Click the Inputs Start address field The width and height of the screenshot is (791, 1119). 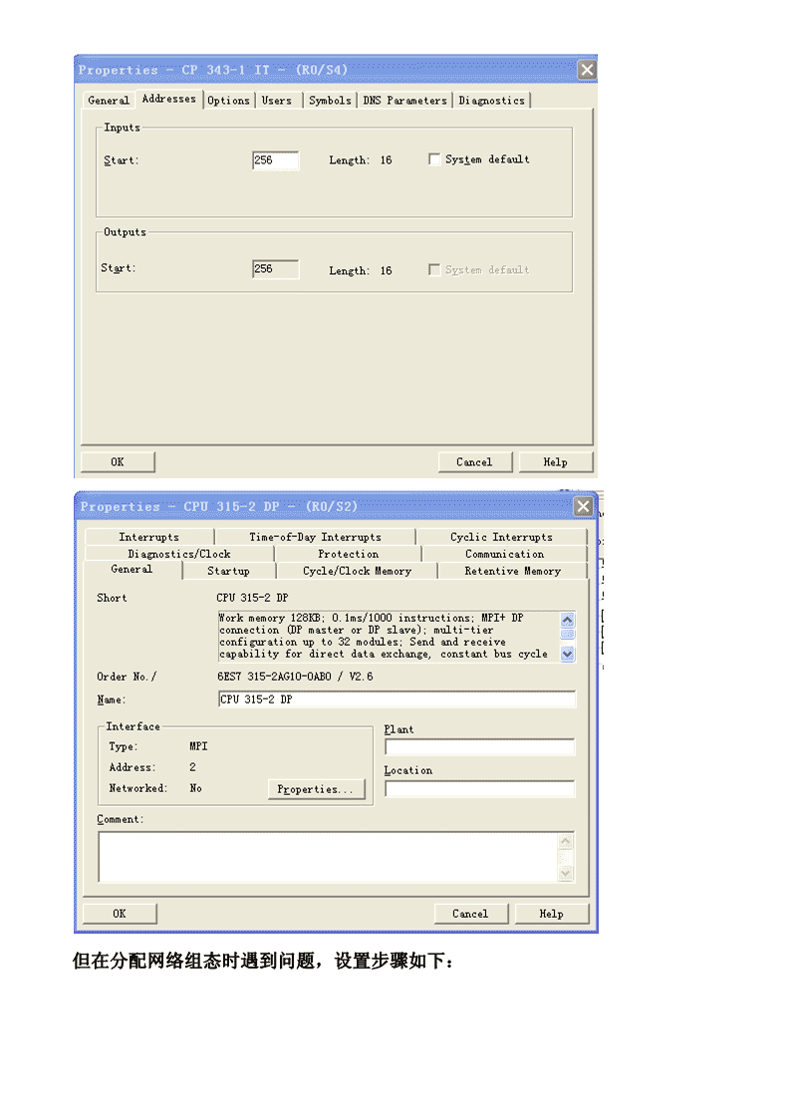(275, 160)
